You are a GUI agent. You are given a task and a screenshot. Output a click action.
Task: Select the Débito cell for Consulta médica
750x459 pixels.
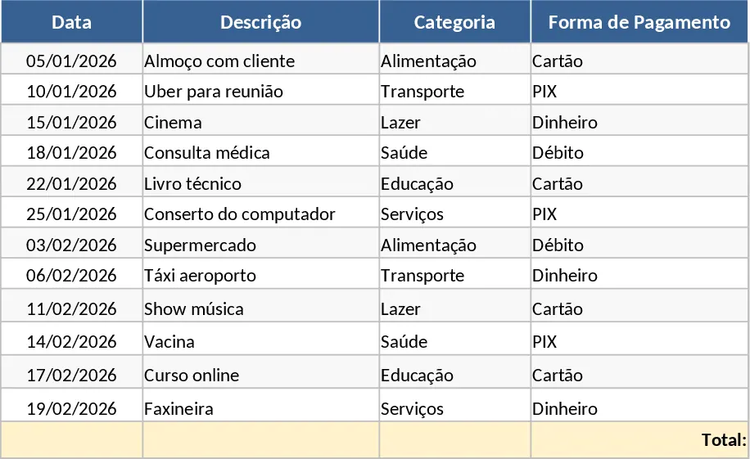[x=639, y=151]
